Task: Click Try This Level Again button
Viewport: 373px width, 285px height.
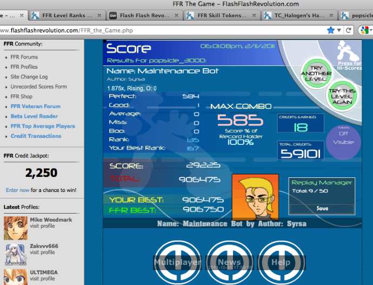Action: (x=342, y=96)
